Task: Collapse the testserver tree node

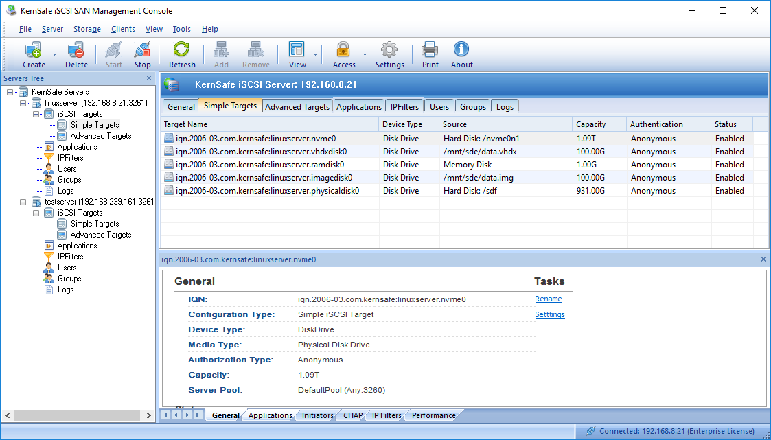Action: [x=23, y=202]
